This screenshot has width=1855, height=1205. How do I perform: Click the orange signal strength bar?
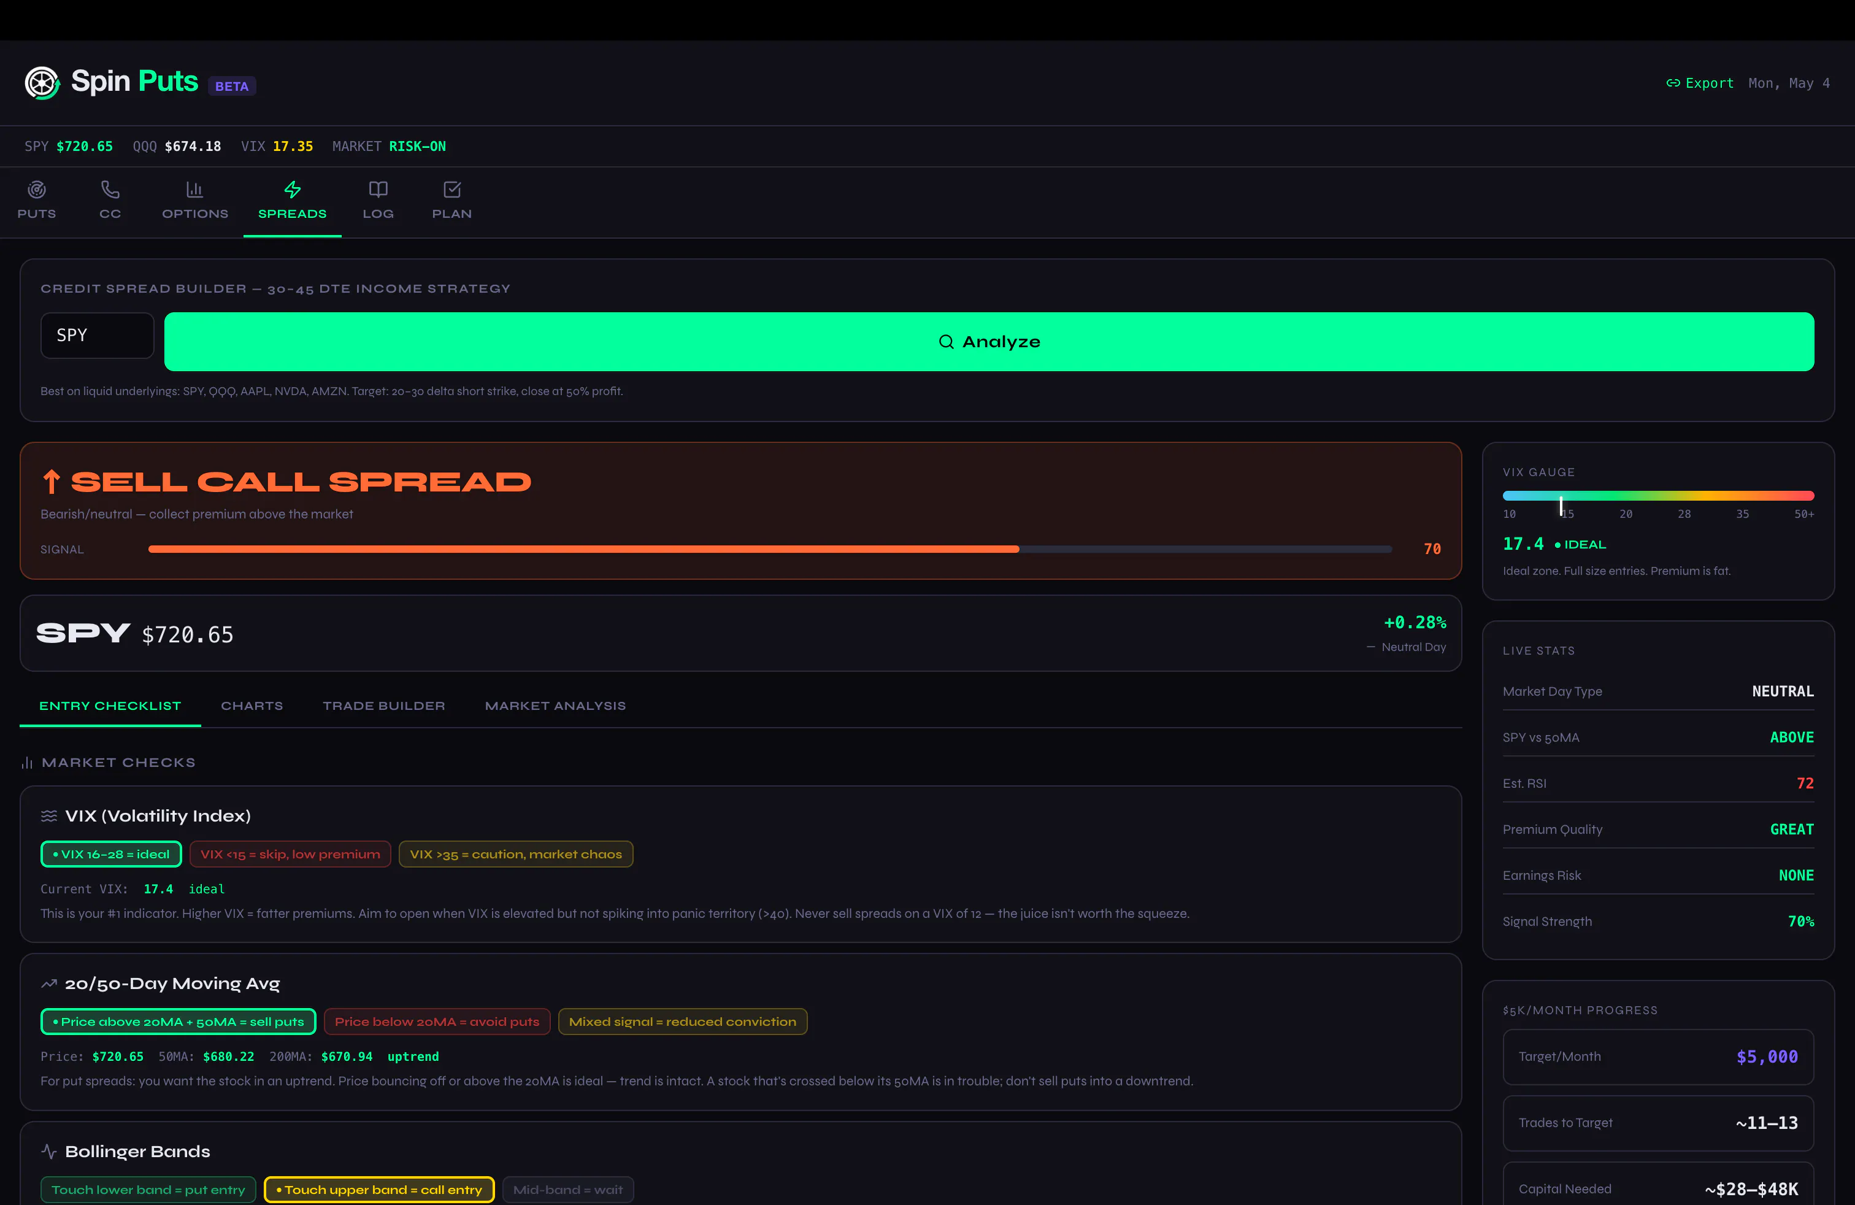click(x=583, y=550)
